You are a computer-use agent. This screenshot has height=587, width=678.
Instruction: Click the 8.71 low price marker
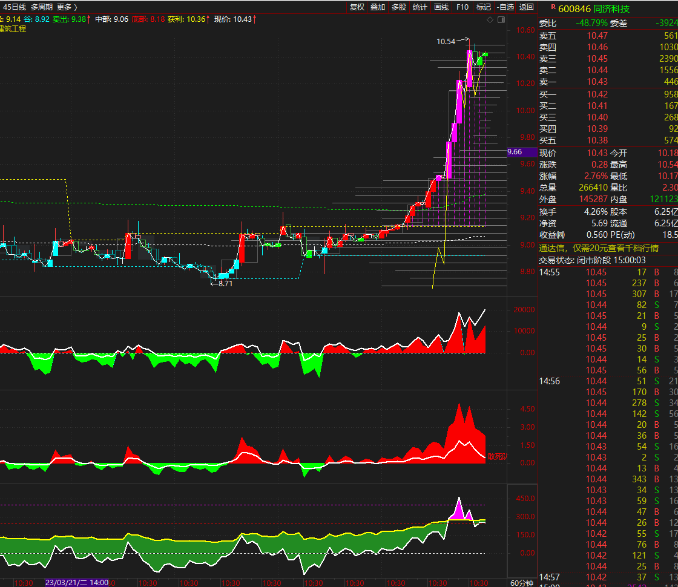click(x=225, y=283)
